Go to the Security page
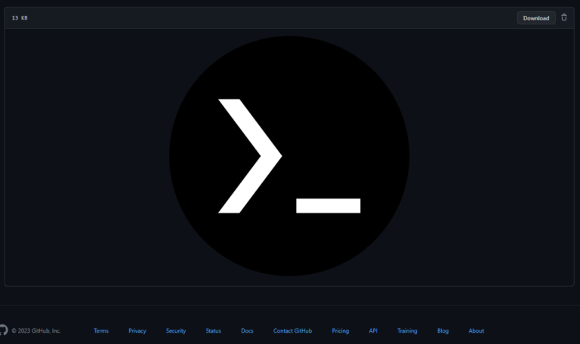The height and width of the screenshot is (344, 580). click(176, 330)
